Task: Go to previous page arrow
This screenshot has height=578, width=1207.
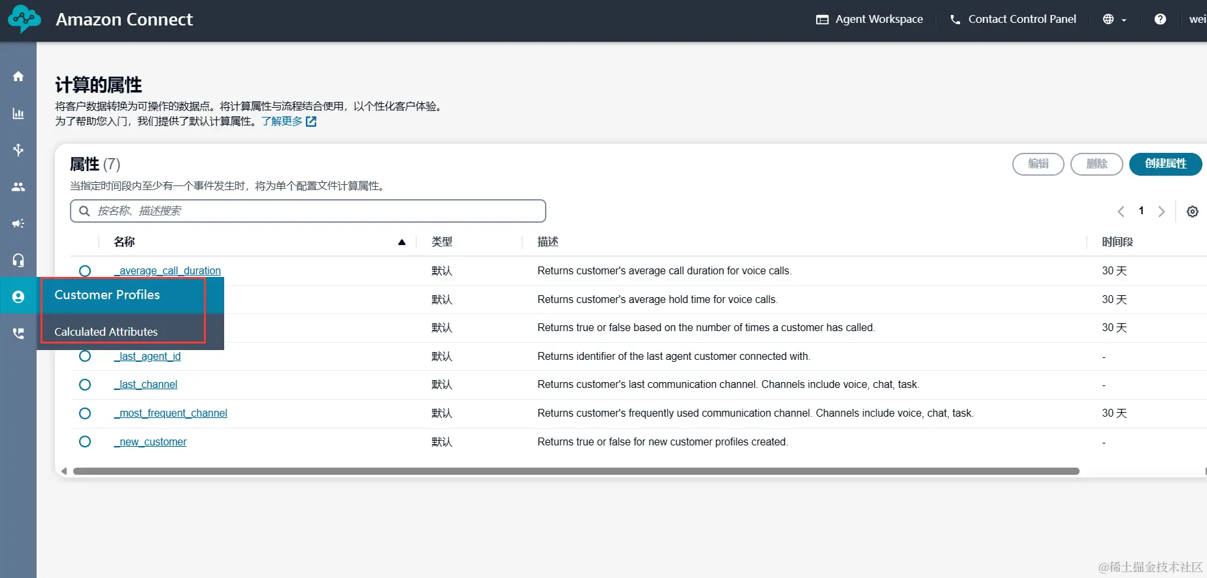Action: [x=1121, y=212]
